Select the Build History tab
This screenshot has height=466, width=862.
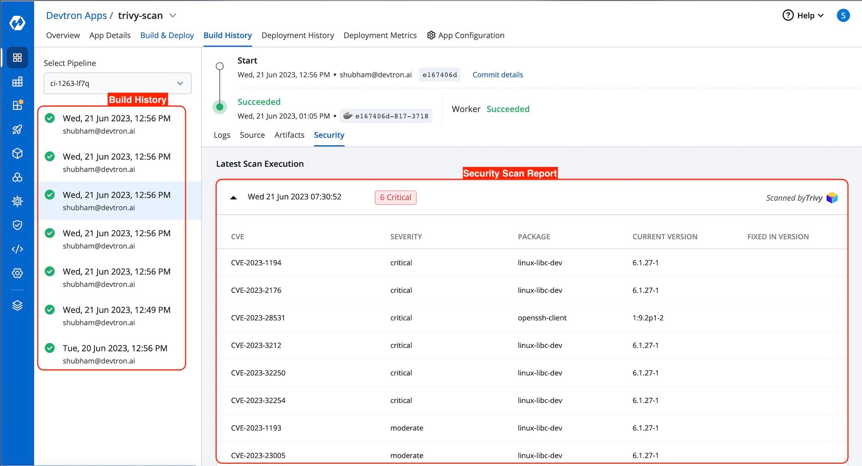228,35
